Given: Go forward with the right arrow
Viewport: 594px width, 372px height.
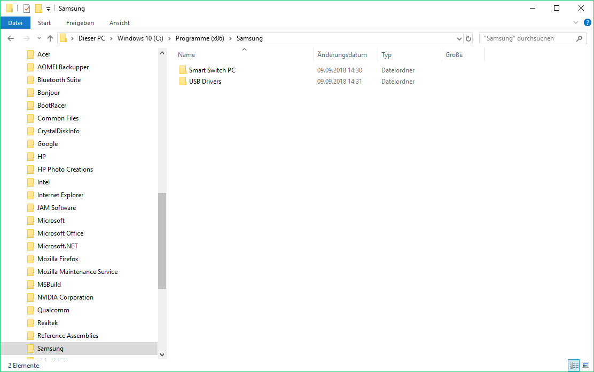Looking at the screenshot, I should coord(26,38).
